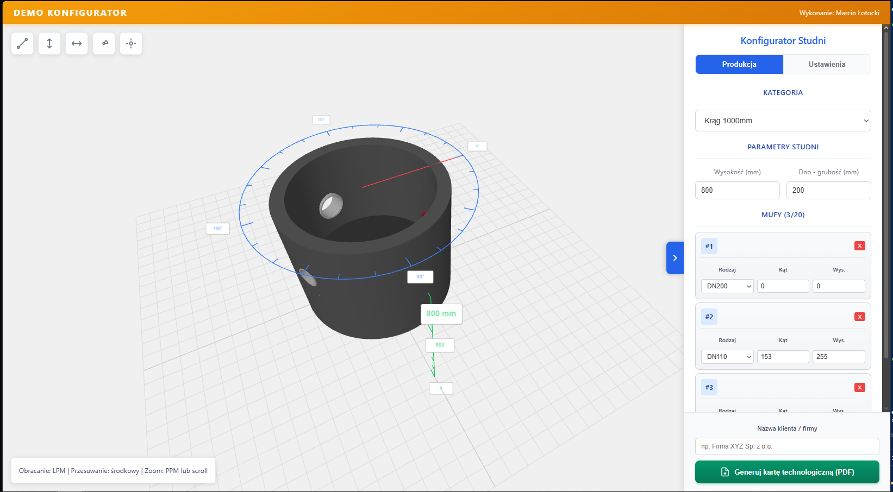Click the KATEGORIA section header
The image size is (893, 492).
pyautogui.click(x=783, y=93)
